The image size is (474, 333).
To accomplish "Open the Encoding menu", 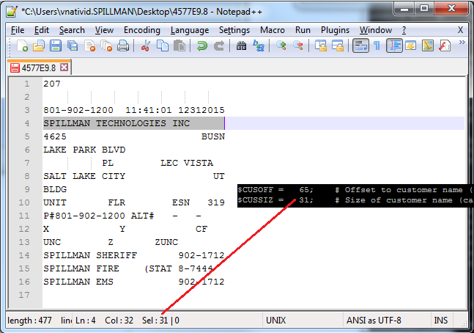I will (142, 30).
